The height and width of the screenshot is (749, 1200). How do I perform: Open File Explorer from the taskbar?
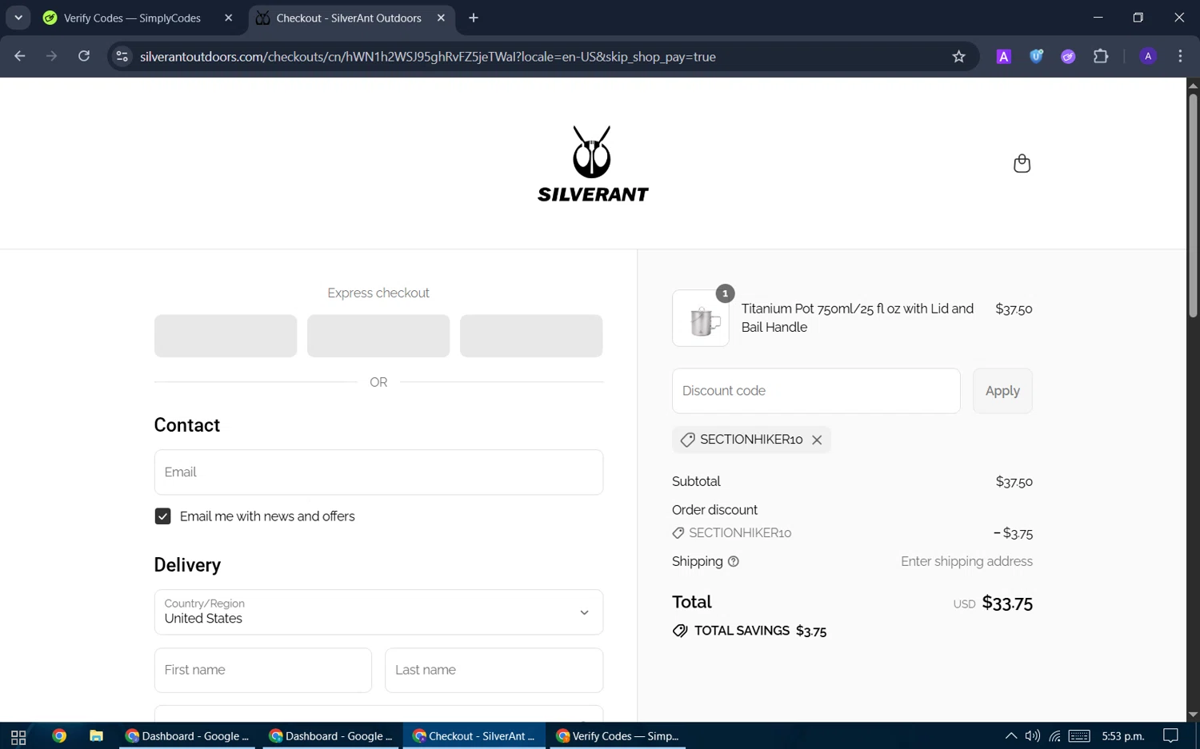tap(96, 736)
